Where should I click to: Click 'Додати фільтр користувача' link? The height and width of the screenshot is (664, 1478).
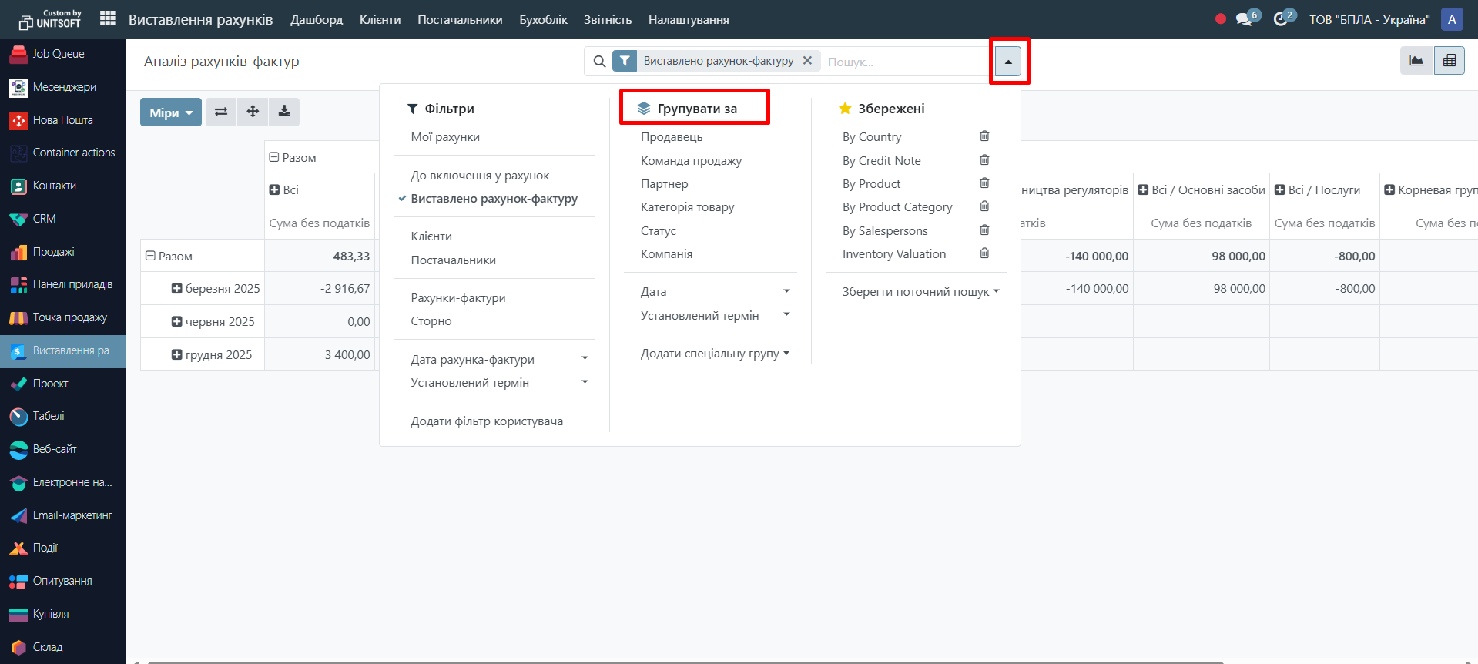point(487,421)
